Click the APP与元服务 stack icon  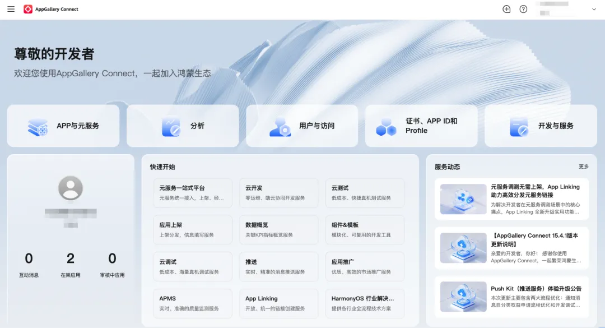(38, 127)
